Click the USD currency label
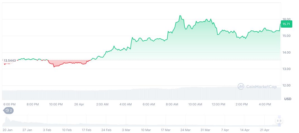Screen dimensions: 299x133 [x=288, y=99]
